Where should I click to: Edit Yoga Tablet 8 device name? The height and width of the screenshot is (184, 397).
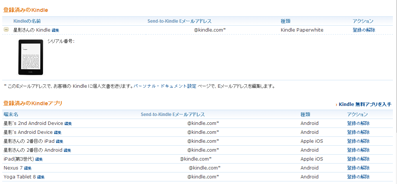41,177
